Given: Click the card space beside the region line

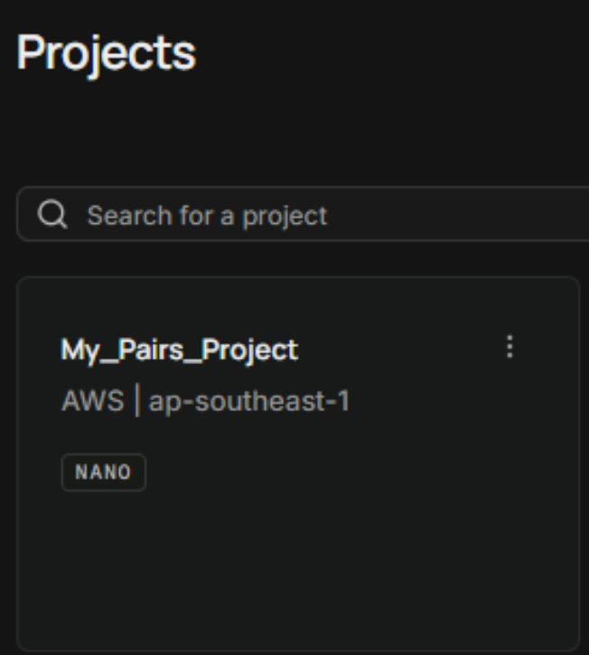Looking at the screenshot, I should (460, 401).
